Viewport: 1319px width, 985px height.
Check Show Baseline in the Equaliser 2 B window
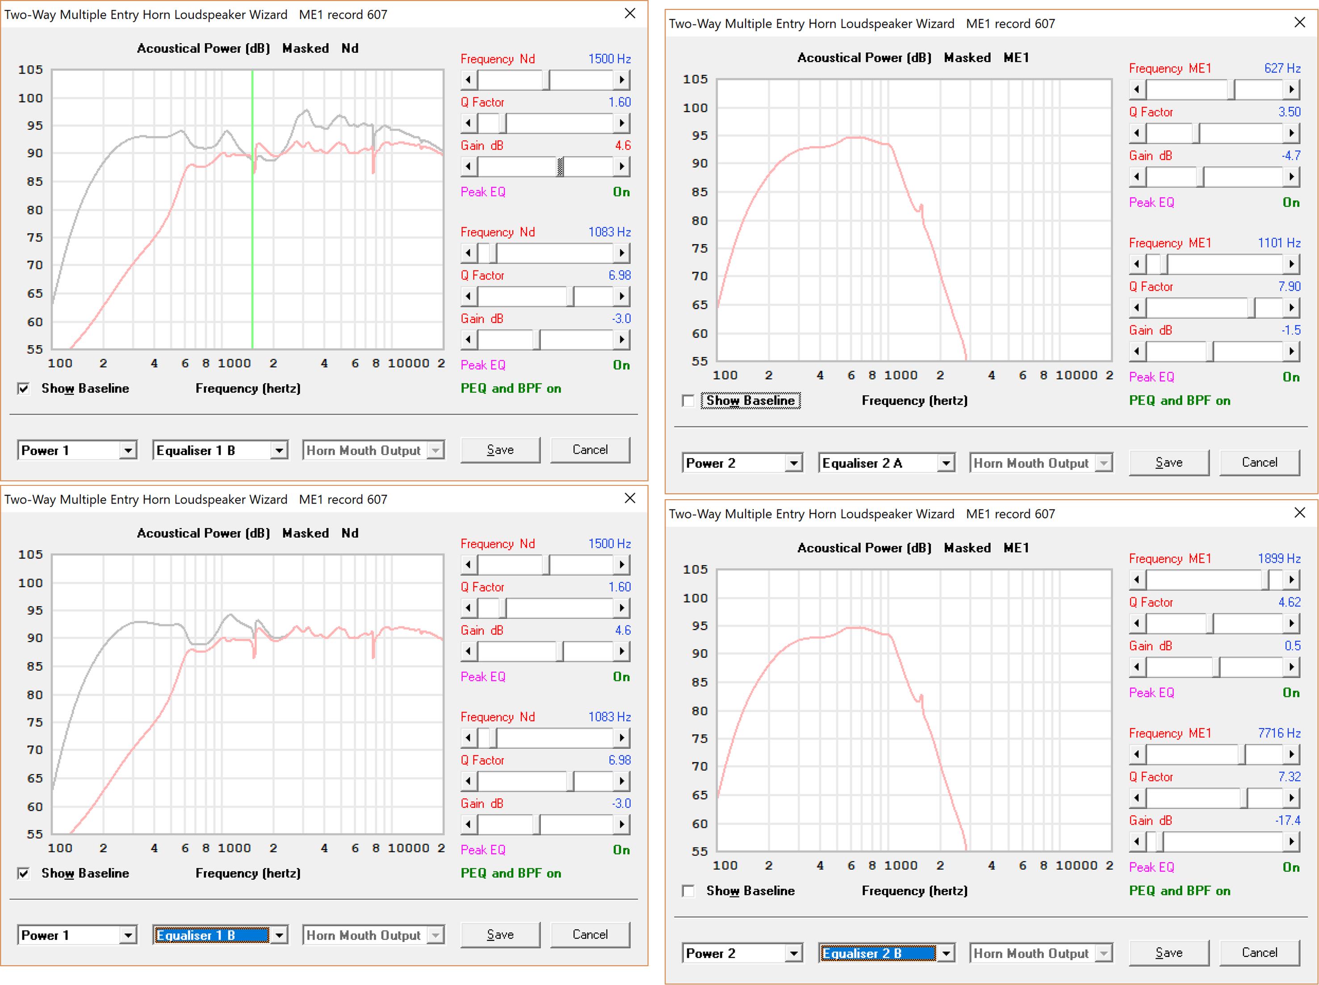(688, 891)
